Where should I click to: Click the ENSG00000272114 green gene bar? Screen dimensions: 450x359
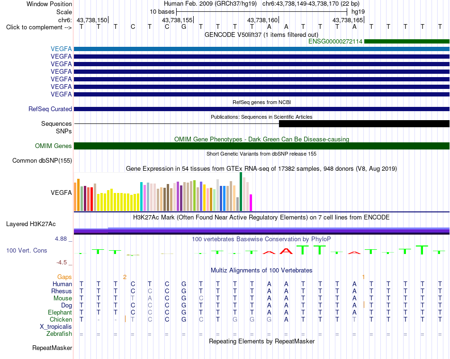[407, 41]
